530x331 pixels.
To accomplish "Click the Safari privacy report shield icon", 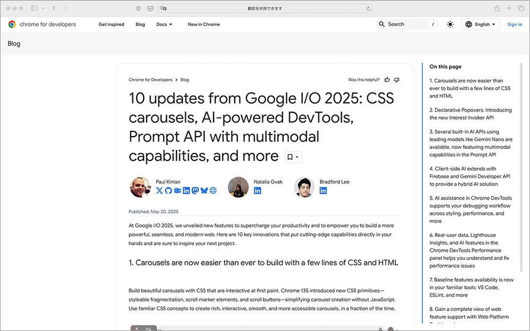I will [138, 8].
